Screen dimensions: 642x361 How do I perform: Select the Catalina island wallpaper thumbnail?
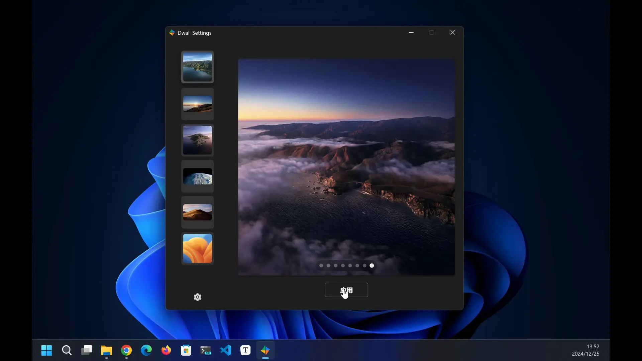(x=198, y=140)
